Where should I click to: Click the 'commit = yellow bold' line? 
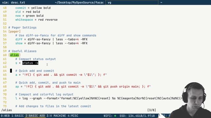coord(33,8)
